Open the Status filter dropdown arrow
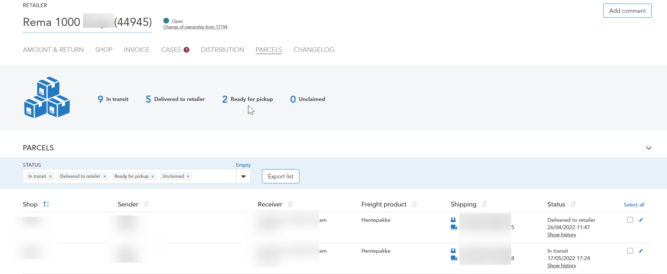 click(x=243, y=176)
